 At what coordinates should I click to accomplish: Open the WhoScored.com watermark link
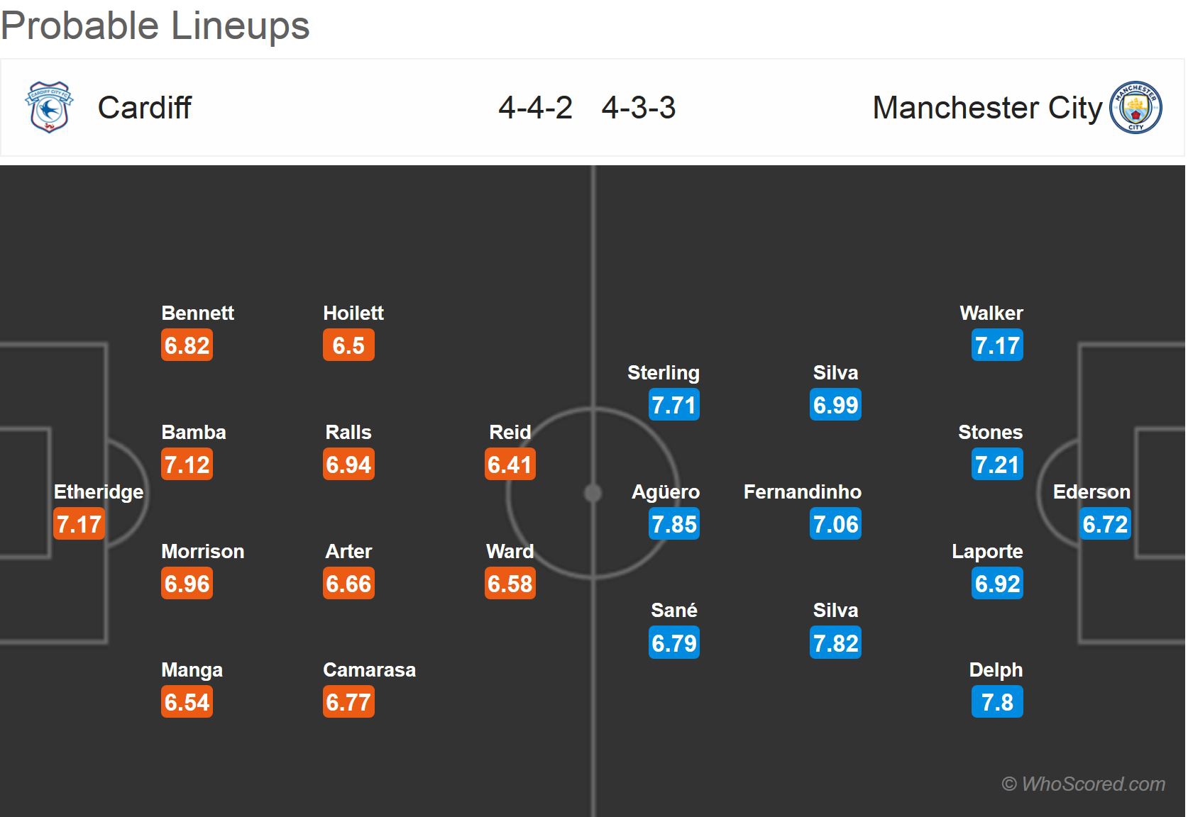coord(1083,784)
